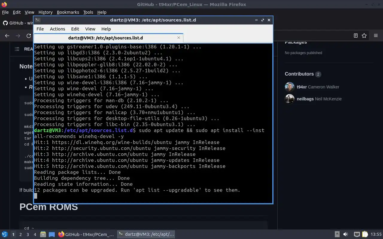Click 'No packages published' text
Image resolution: width=383 pixels, height=239 pixels.
303,53
